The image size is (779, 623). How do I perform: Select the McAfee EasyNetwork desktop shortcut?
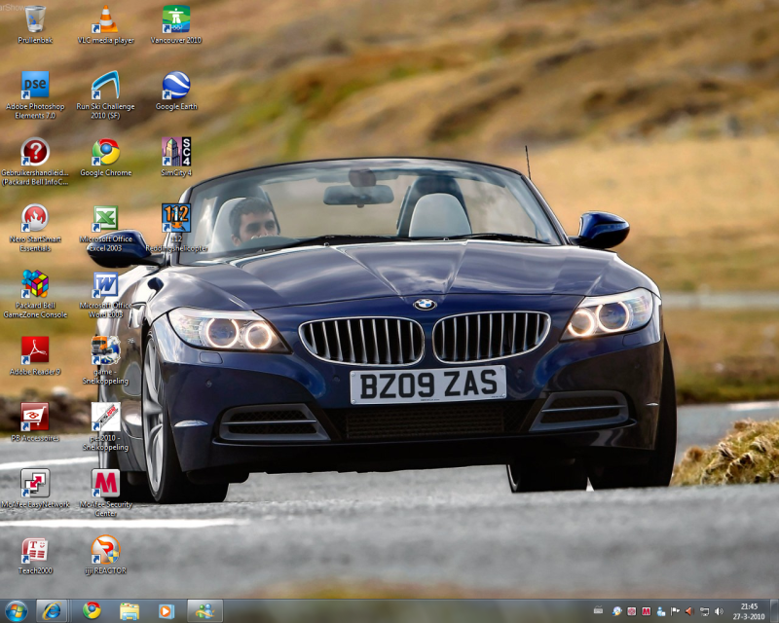coord(35,489)
